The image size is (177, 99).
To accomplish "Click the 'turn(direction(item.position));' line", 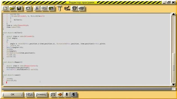I will [21, 53].
